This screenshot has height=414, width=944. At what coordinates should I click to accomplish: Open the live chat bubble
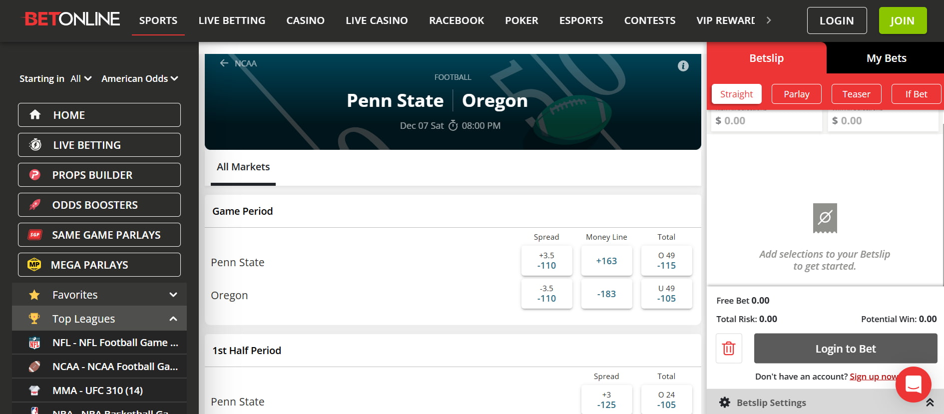click(913, 385)
